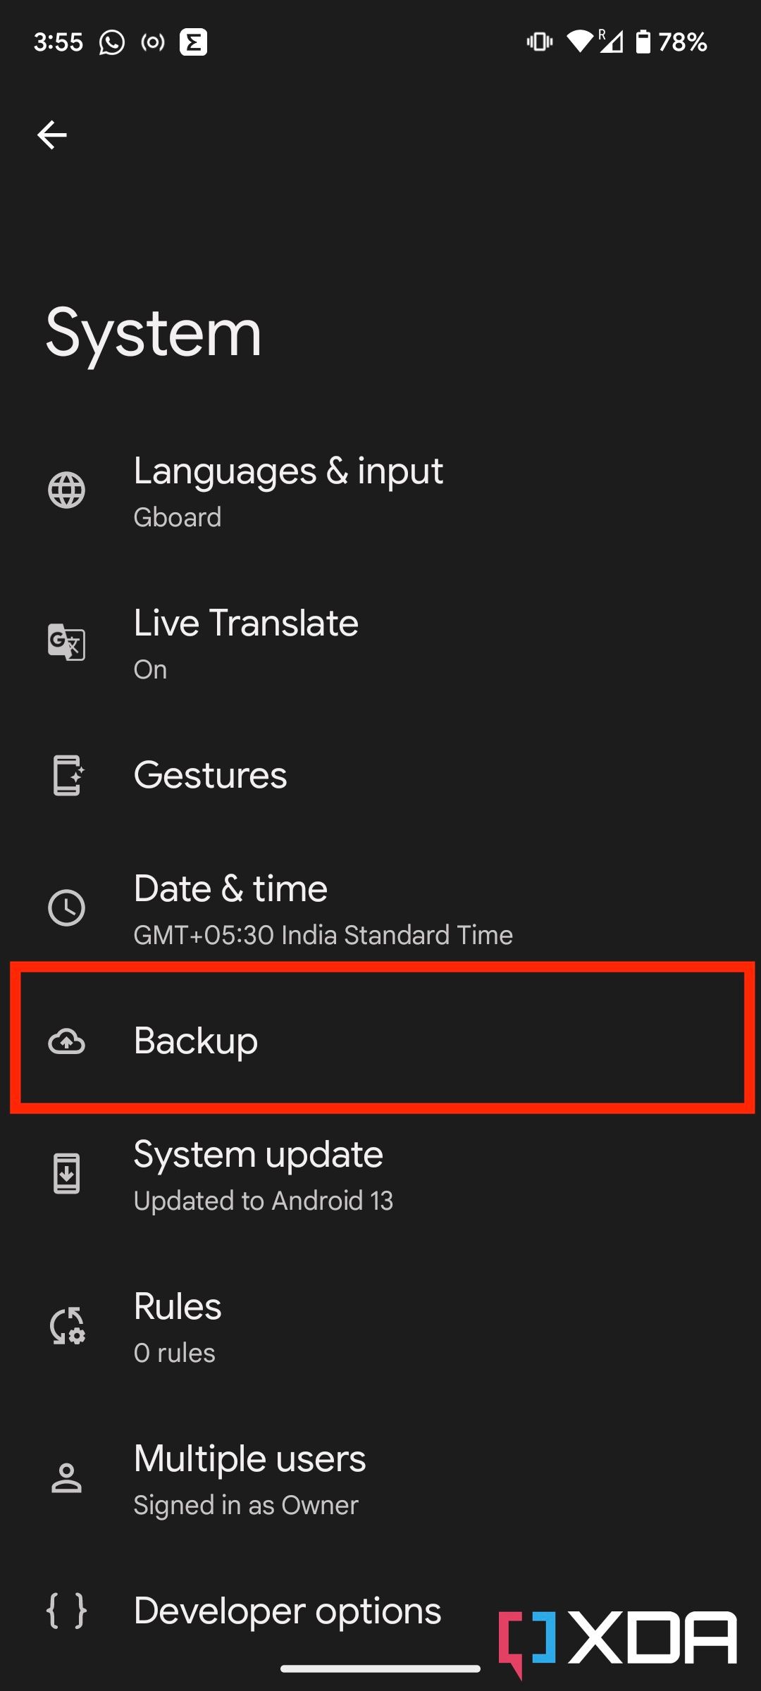The image size is (761, 1691).
Task: Tap the System update download icon
Action: [67, 1174]
